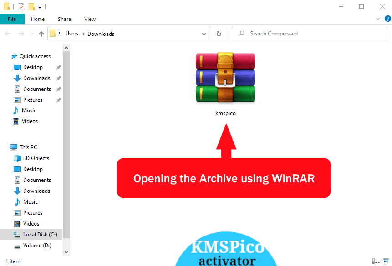Select the Quick access label in sidebar
This screenshot has height=266, width=392.
tap(35, 56)
